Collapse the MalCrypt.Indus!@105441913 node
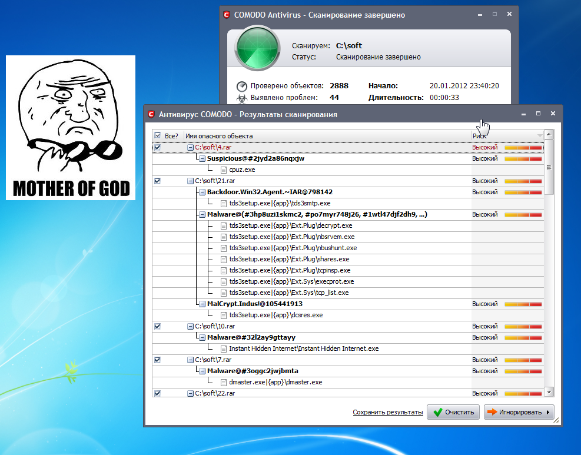Image resolution: width=581 pixels, height=455 pixels. pyautogui.click(x=202, y=304)
